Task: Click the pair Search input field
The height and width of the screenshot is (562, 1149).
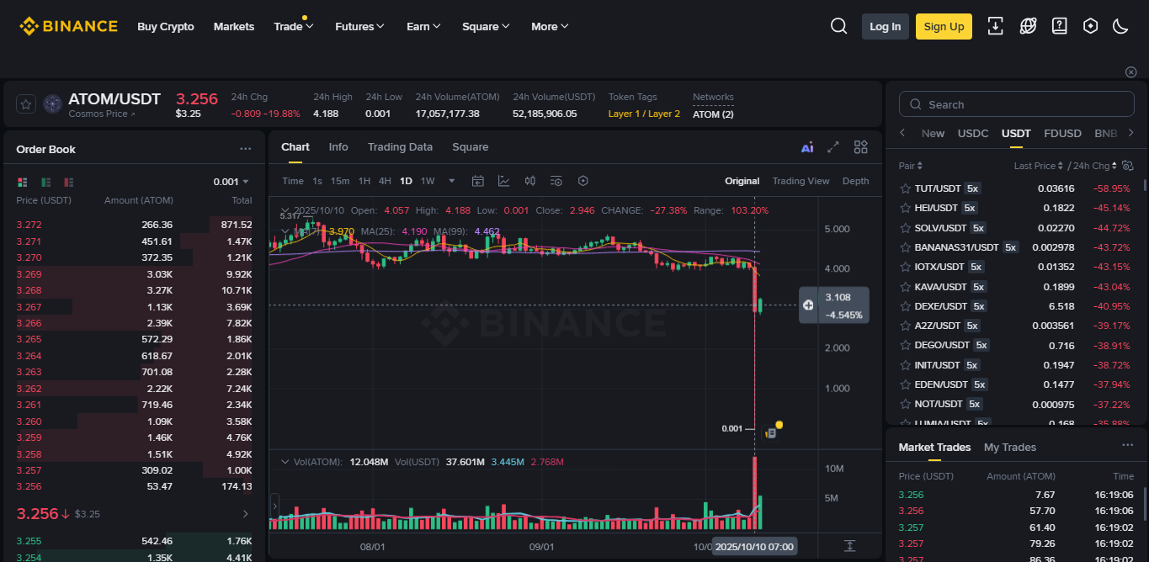Action: click(1016, 104)
